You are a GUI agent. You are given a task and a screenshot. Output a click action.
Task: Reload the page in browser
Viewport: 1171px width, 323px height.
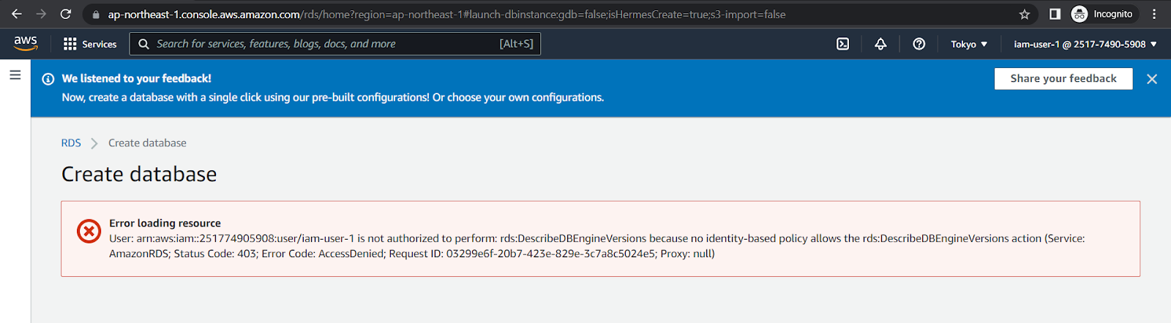(x=66, y=14)
